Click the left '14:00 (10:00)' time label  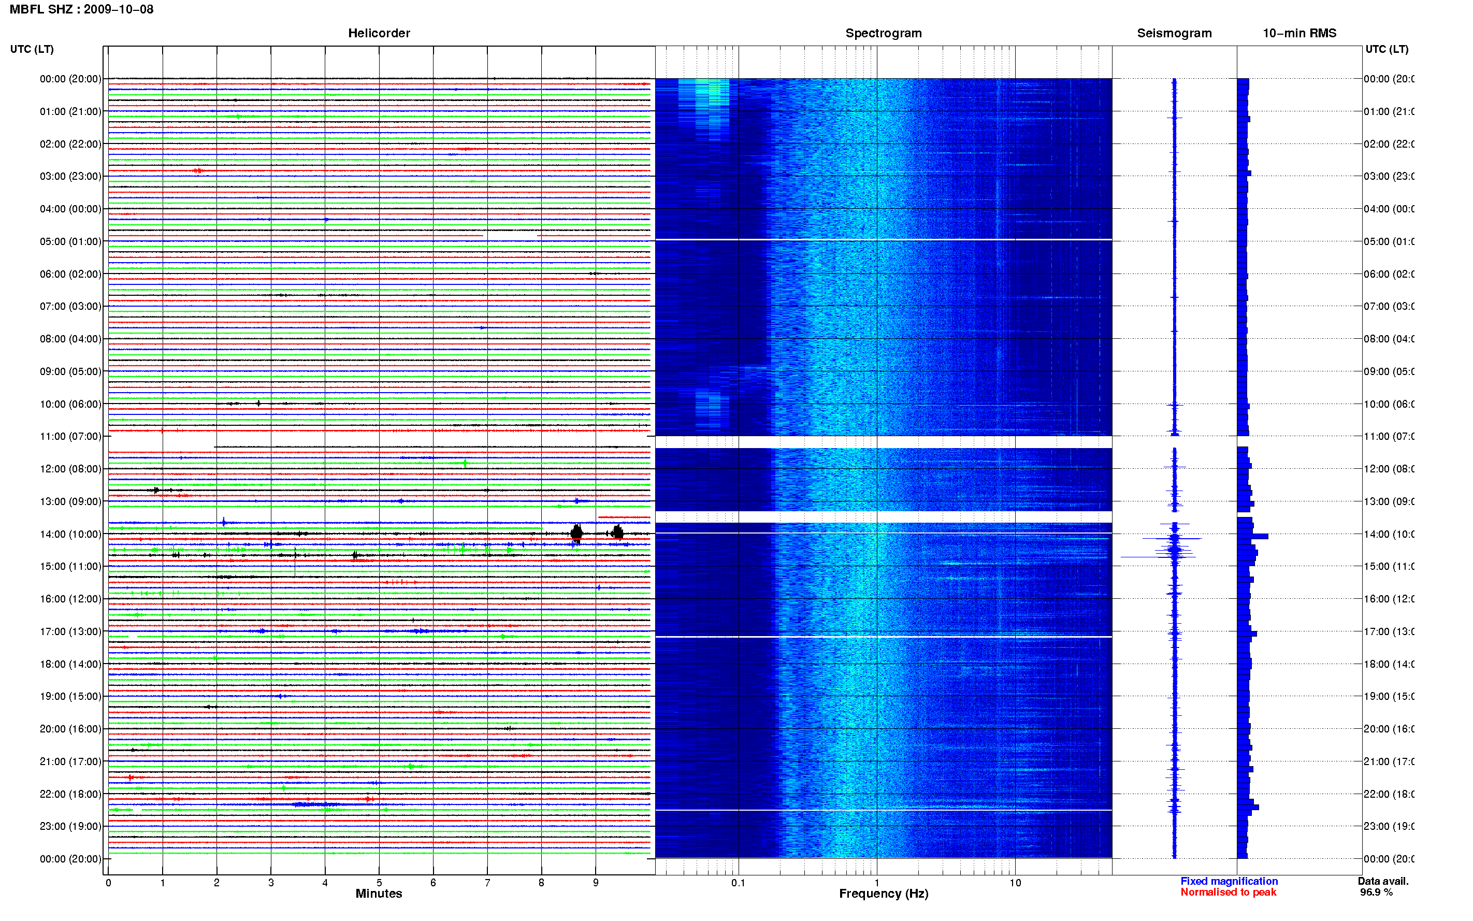pos(70,534)
